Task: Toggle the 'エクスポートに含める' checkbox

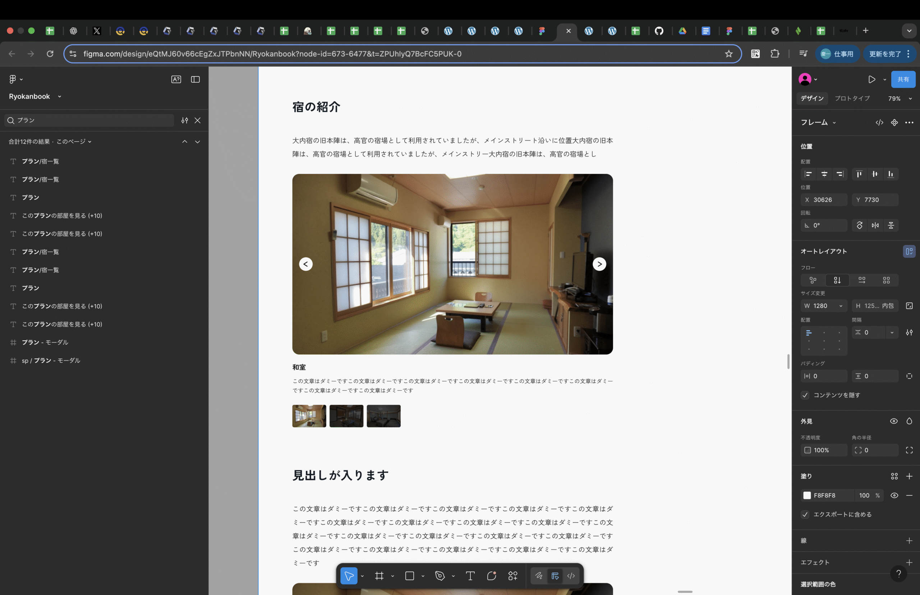Action: tap(805, 514)
